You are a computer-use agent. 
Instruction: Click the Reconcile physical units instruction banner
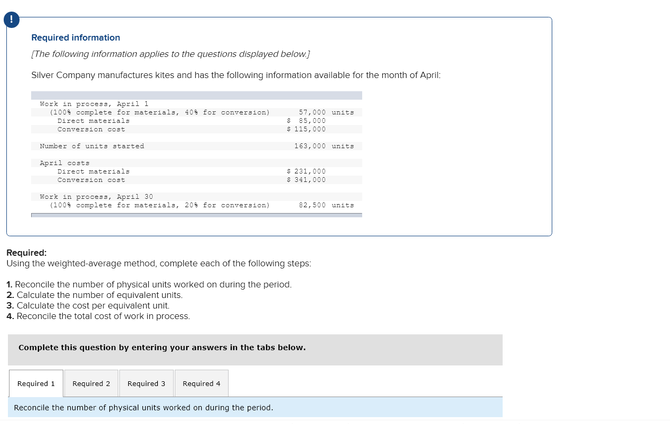[x=143, y=408]
